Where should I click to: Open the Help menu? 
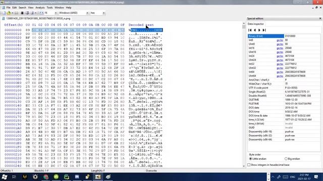point(69,8)
